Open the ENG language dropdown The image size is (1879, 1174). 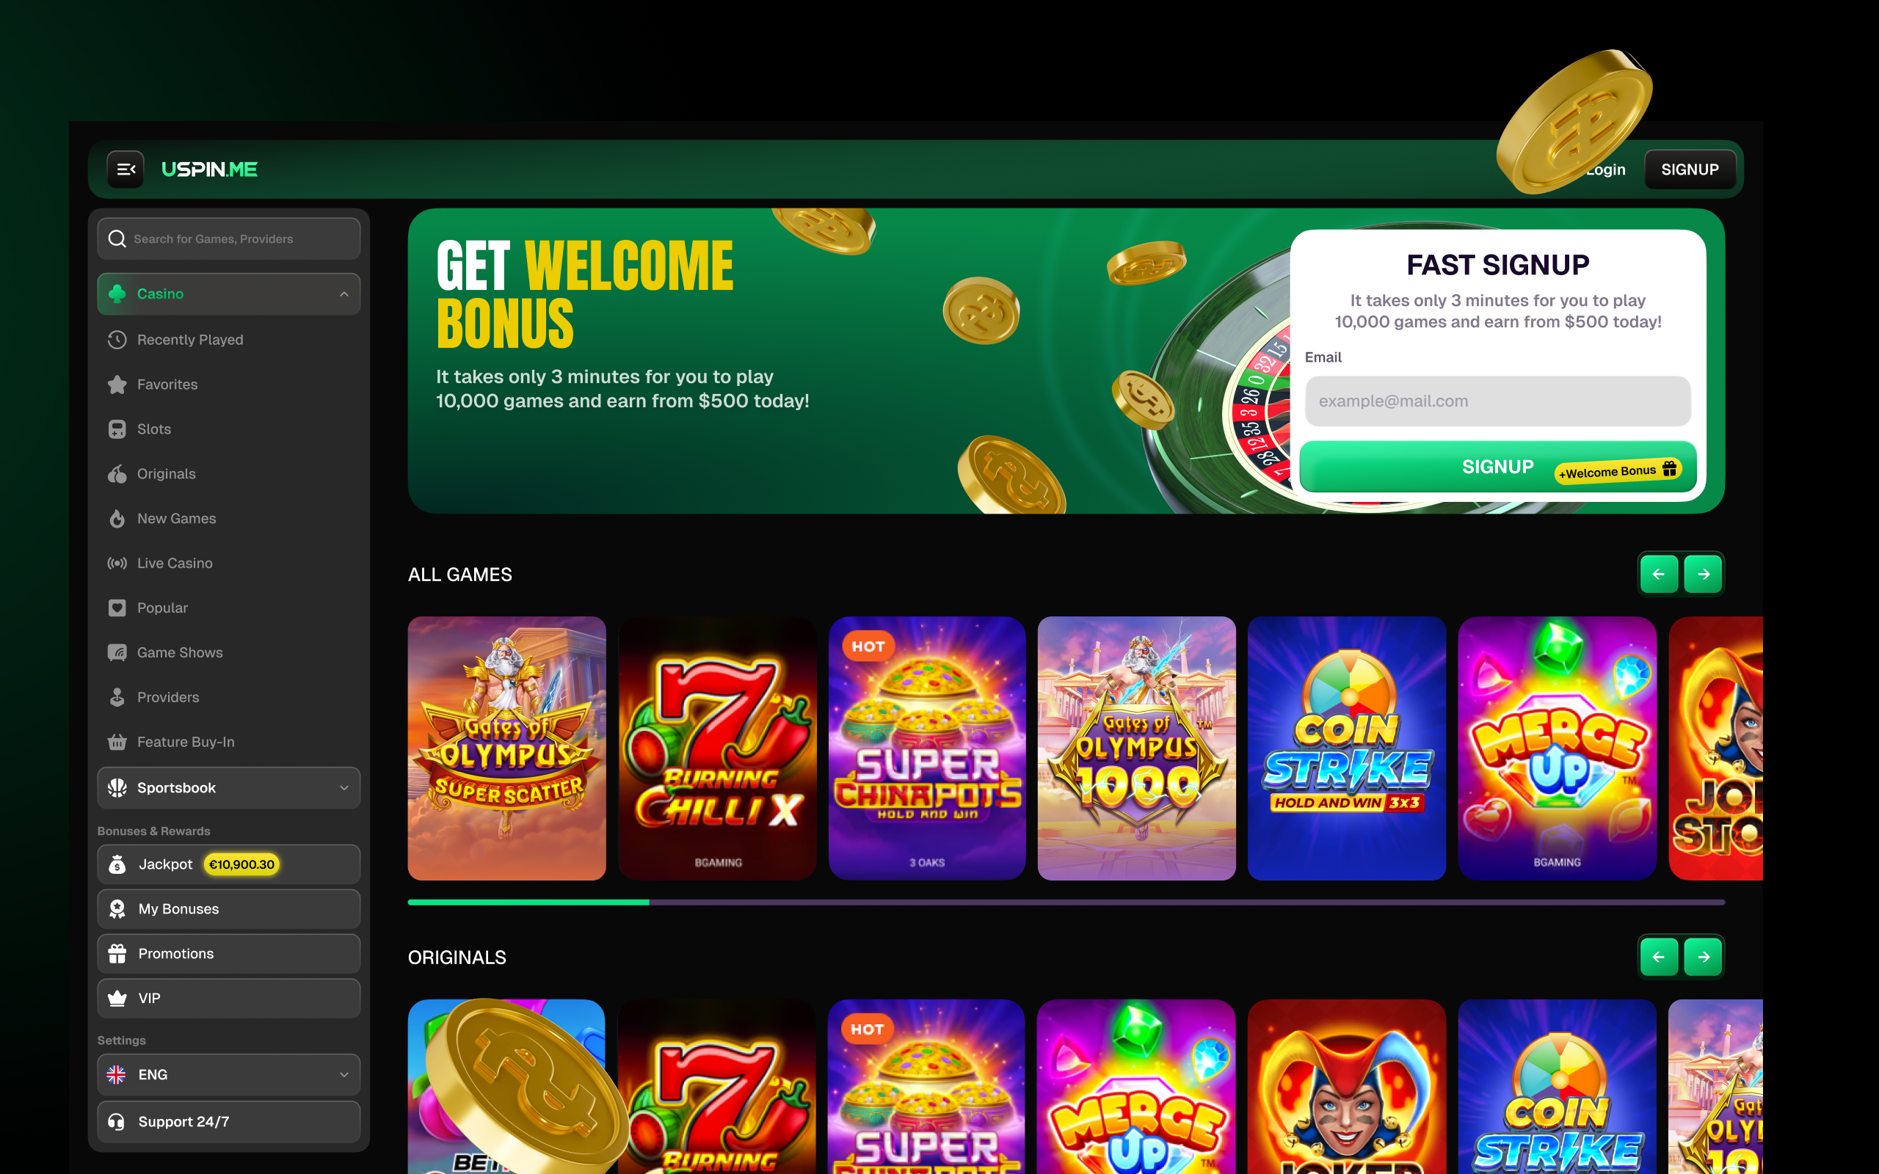229,1075
